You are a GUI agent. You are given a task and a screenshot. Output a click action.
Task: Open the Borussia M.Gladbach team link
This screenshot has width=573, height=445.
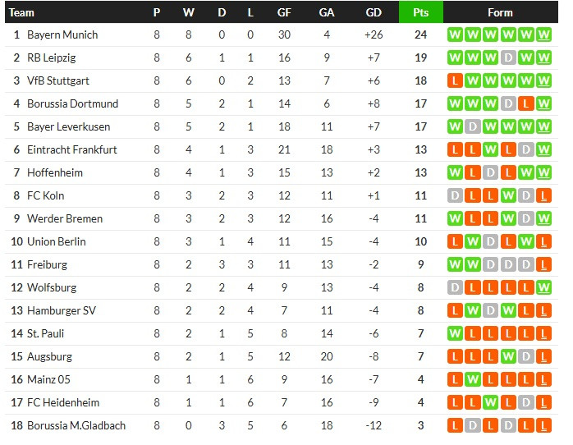coord(76,426)
